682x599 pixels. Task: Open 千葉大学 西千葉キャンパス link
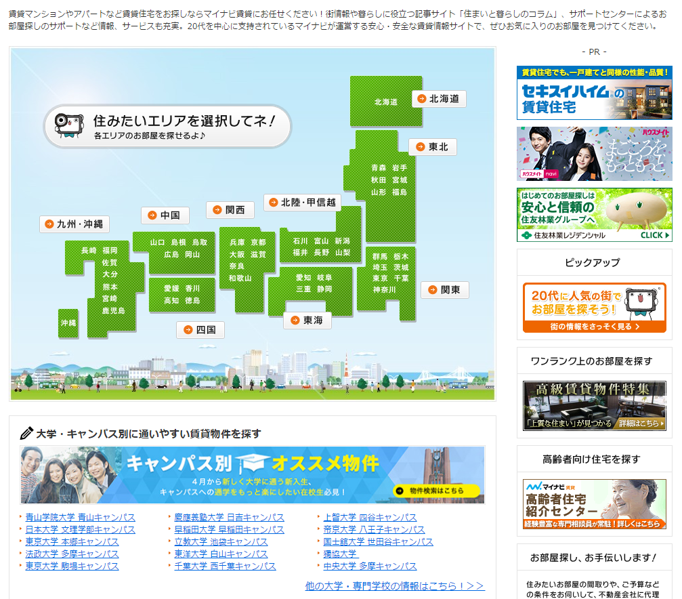[x=225, y=566]
